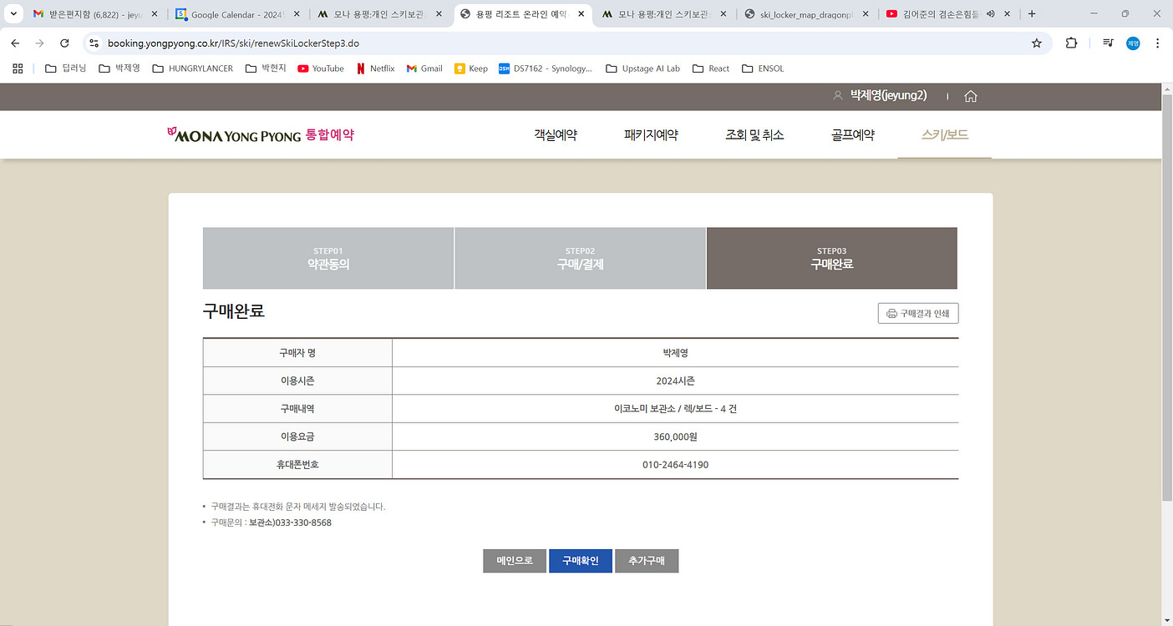Screen dimensions: 1173x626
Task: Click the 박제영(jeyung2) account link
Action: 888,96
